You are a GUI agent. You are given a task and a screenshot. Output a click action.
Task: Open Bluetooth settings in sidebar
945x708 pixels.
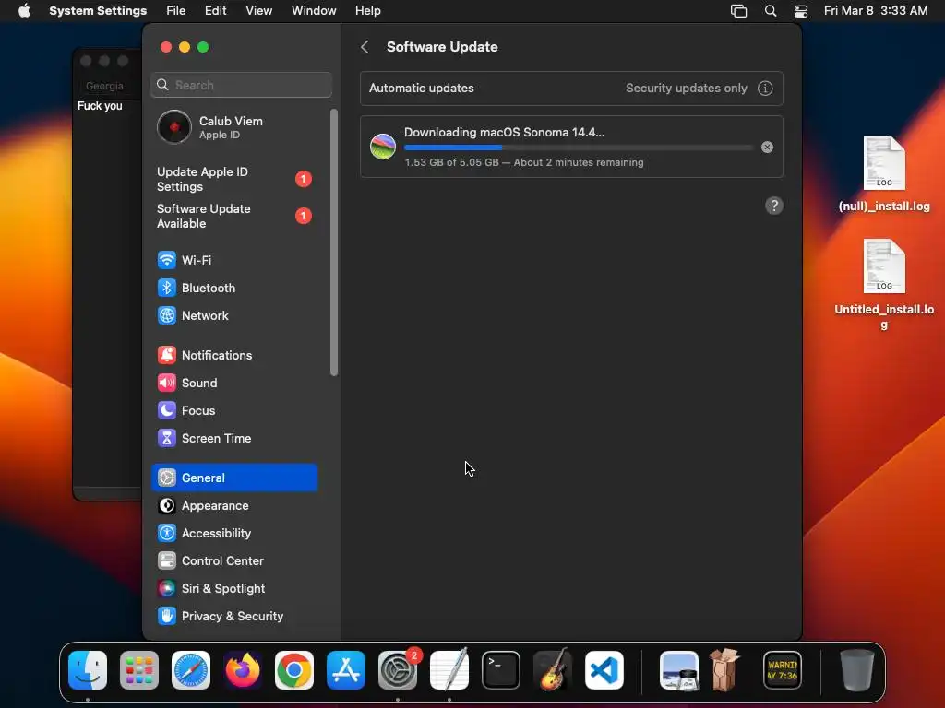coord(233,288)
